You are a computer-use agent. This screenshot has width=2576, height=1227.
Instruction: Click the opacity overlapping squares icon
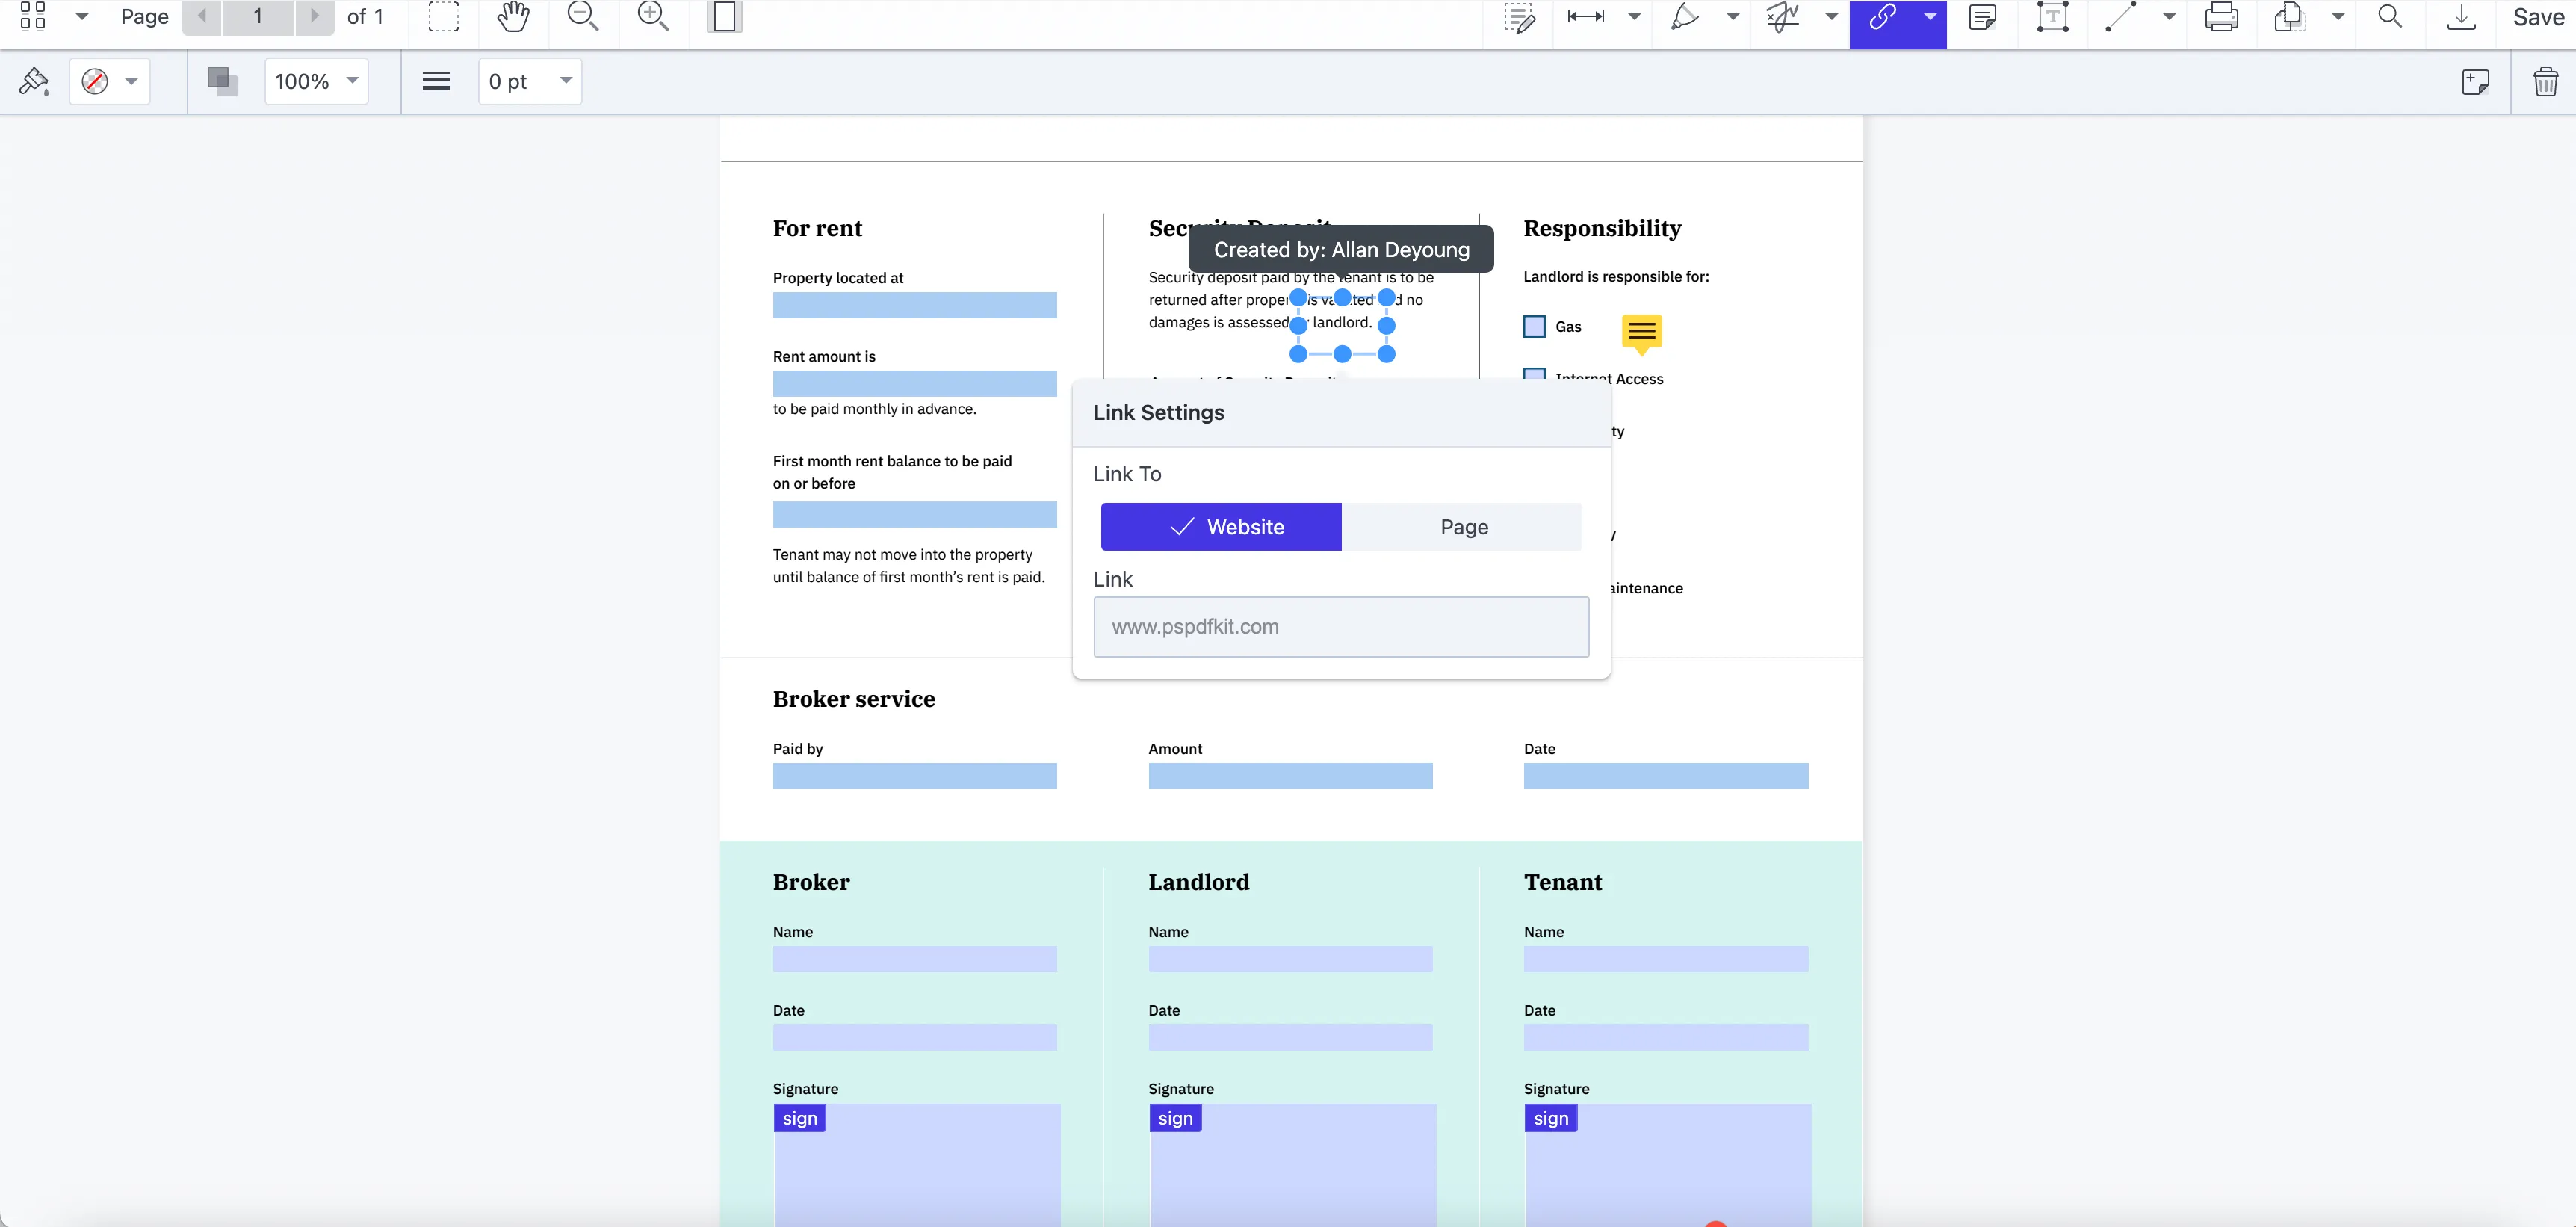pos(221,81)
